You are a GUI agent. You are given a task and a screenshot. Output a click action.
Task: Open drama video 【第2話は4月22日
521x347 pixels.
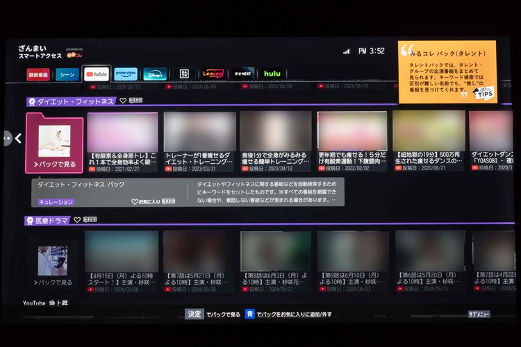(494, 261)
